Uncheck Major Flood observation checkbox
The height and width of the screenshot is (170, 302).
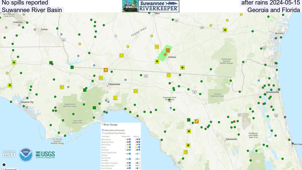coord(130,139)
